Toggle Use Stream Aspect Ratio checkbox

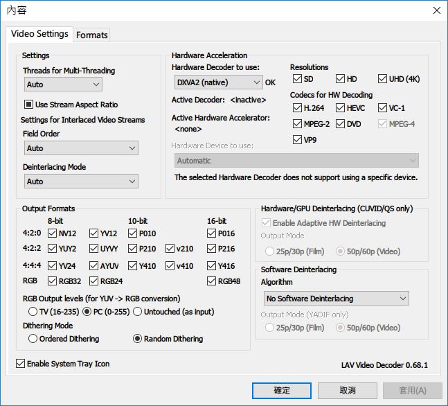click(x=30, y=105)
